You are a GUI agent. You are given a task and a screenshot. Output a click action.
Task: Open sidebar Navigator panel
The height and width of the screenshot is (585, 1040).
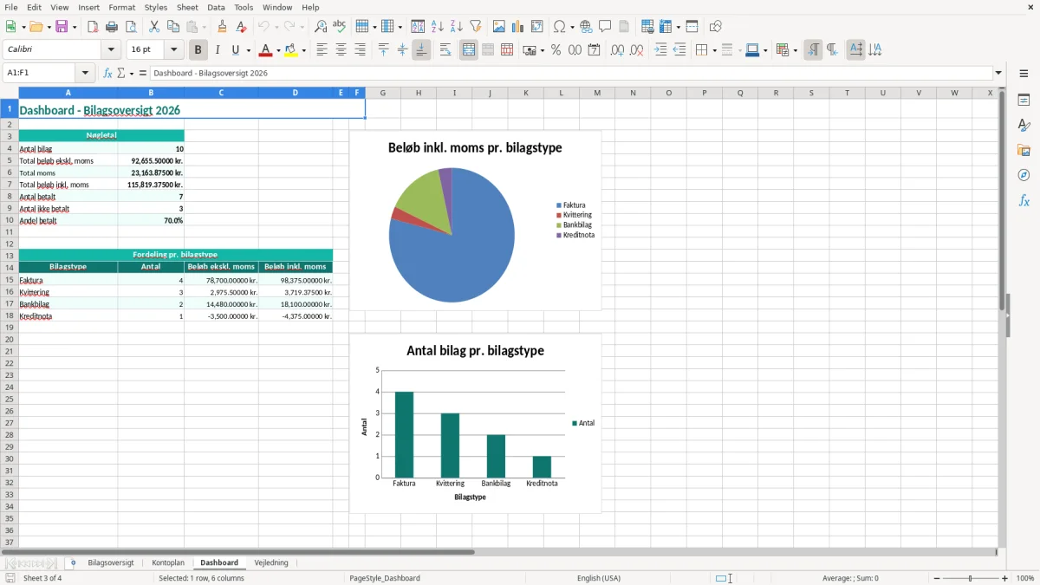click(1024, 175)
